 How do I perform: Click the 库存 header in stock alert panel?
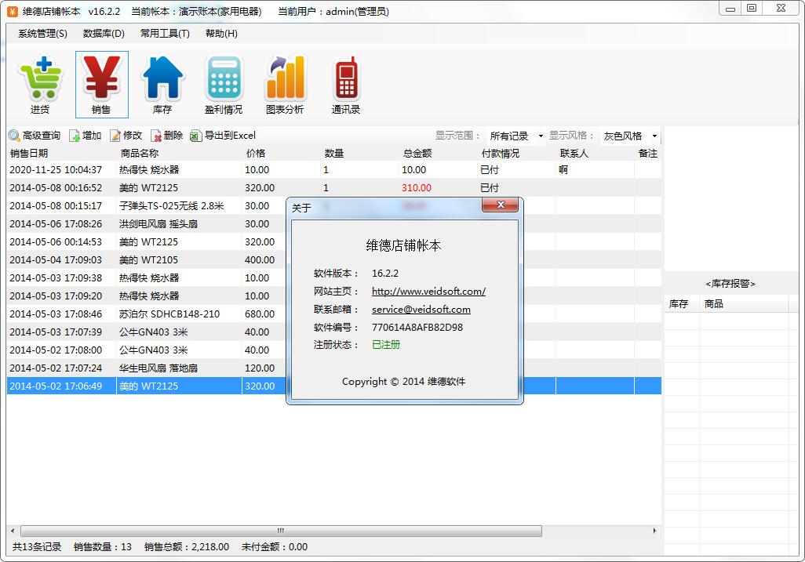click(683, 304)
